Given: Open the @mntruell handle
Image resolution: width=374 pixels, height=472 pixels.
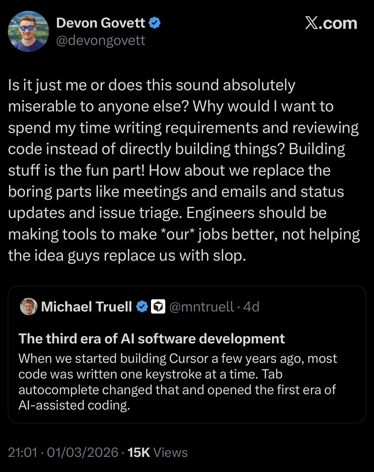Looking at the screenshot, I should click(201, 307).
